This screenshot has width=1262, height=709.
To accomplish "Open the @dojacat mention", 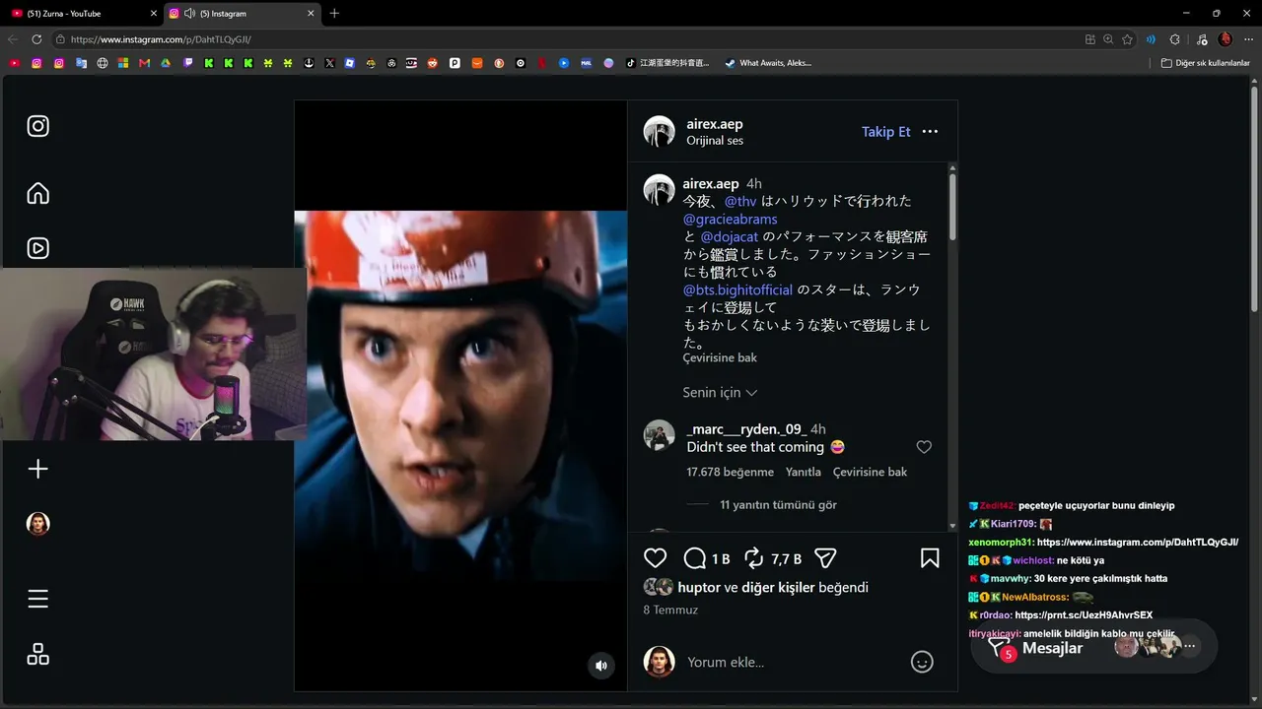I will 730,236.
